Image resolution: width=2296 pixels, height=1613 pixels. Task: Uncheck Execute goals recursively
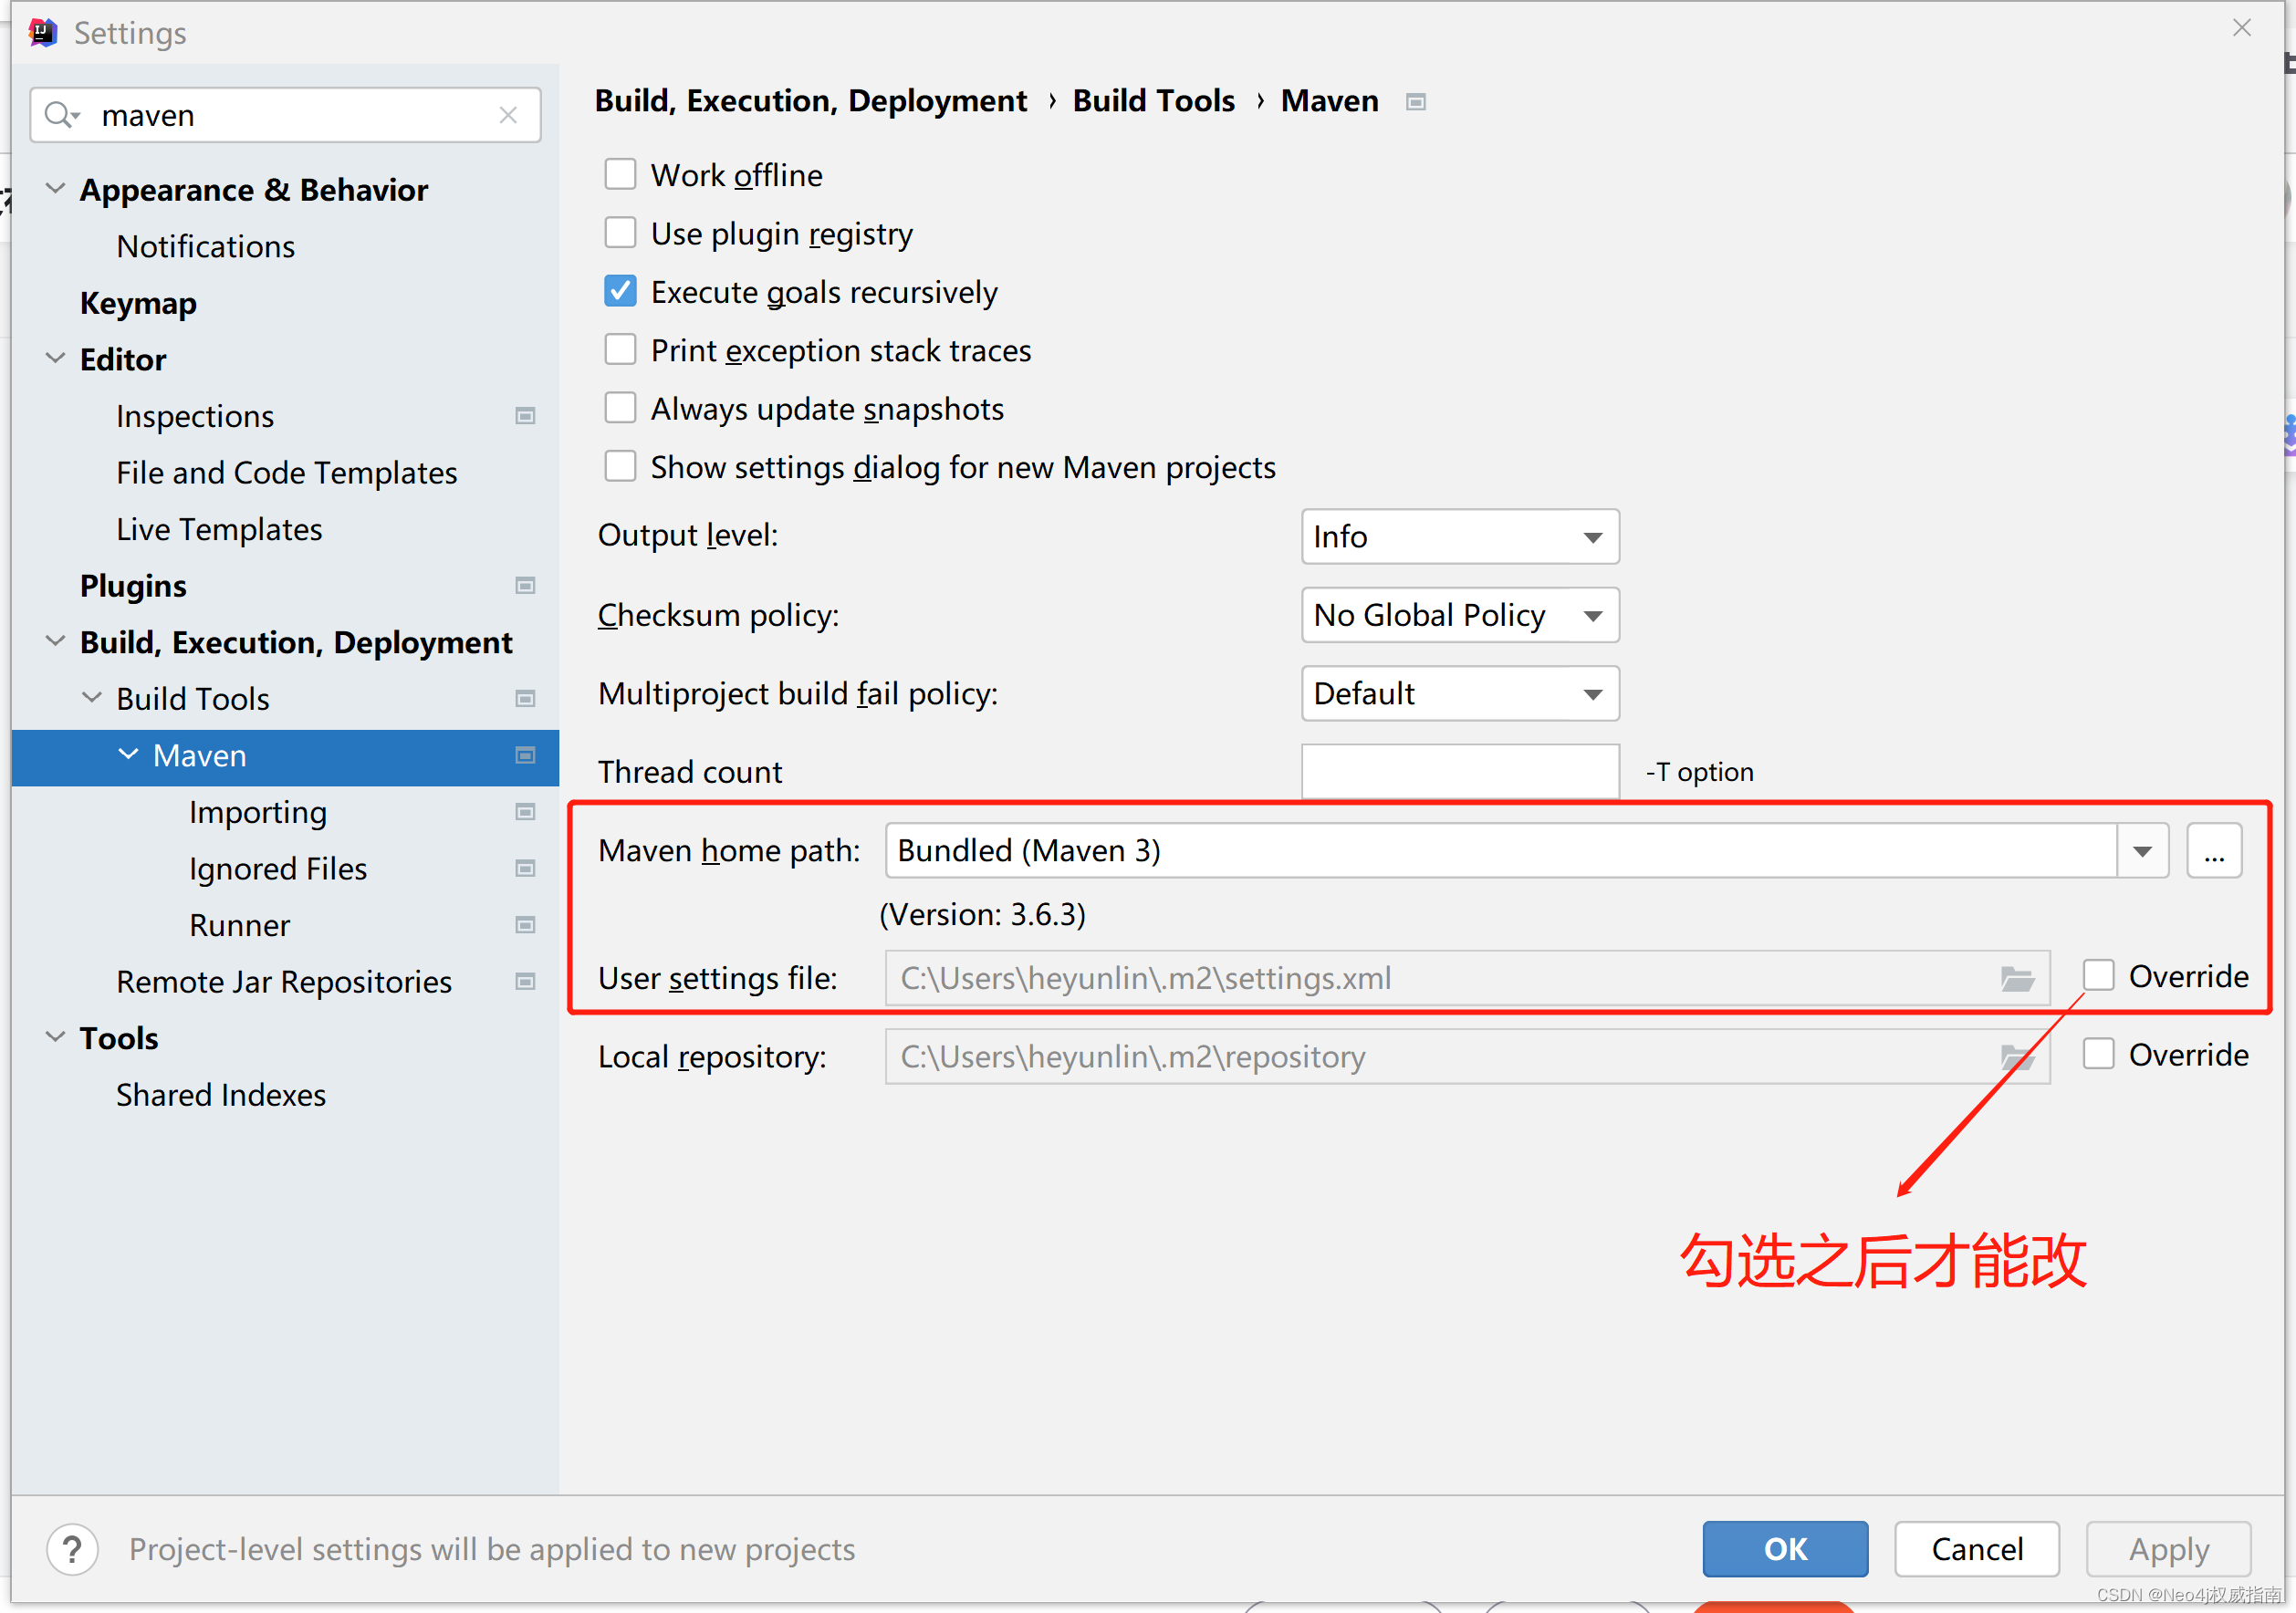[x=620, y=292]
